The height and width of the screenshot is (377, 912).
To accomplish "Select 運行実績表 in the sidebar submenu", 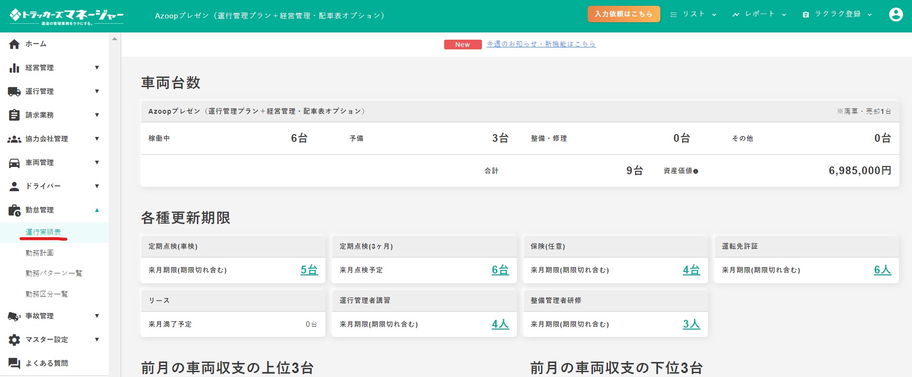I will click(43, 232).
